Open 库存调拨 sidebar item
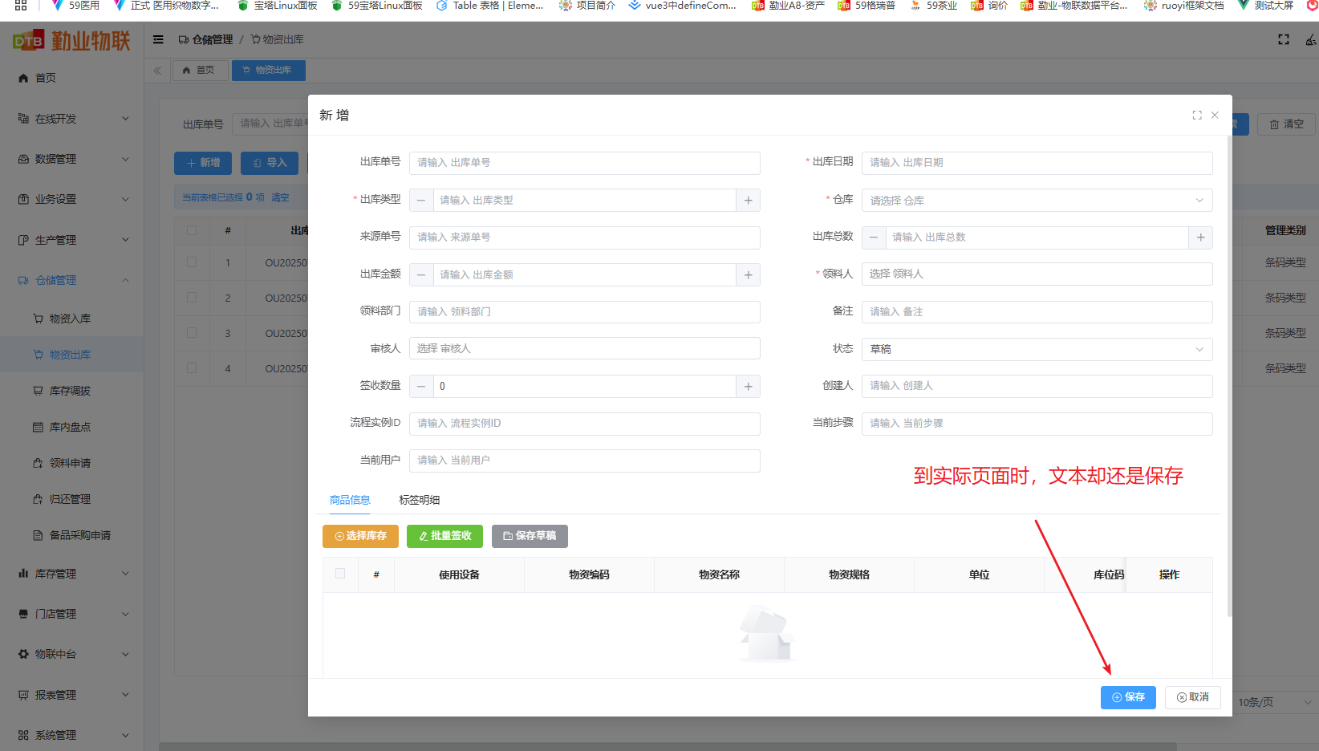Image resolution: width=1319 pixels, height=751 pixels. click(x=71, y=391)
